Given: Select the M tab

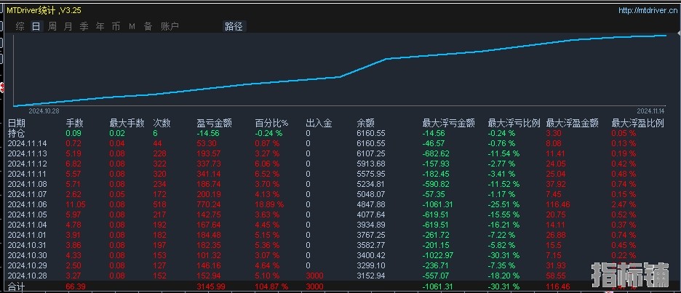Looking at the screenshot, I should tap(132, 26).
